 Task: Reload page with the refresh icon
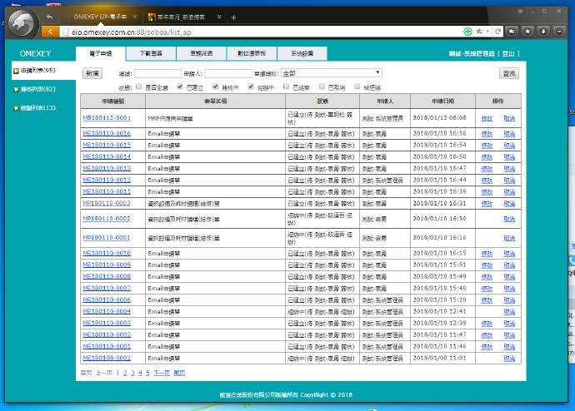pyautogui.click(x=497, y=32)
